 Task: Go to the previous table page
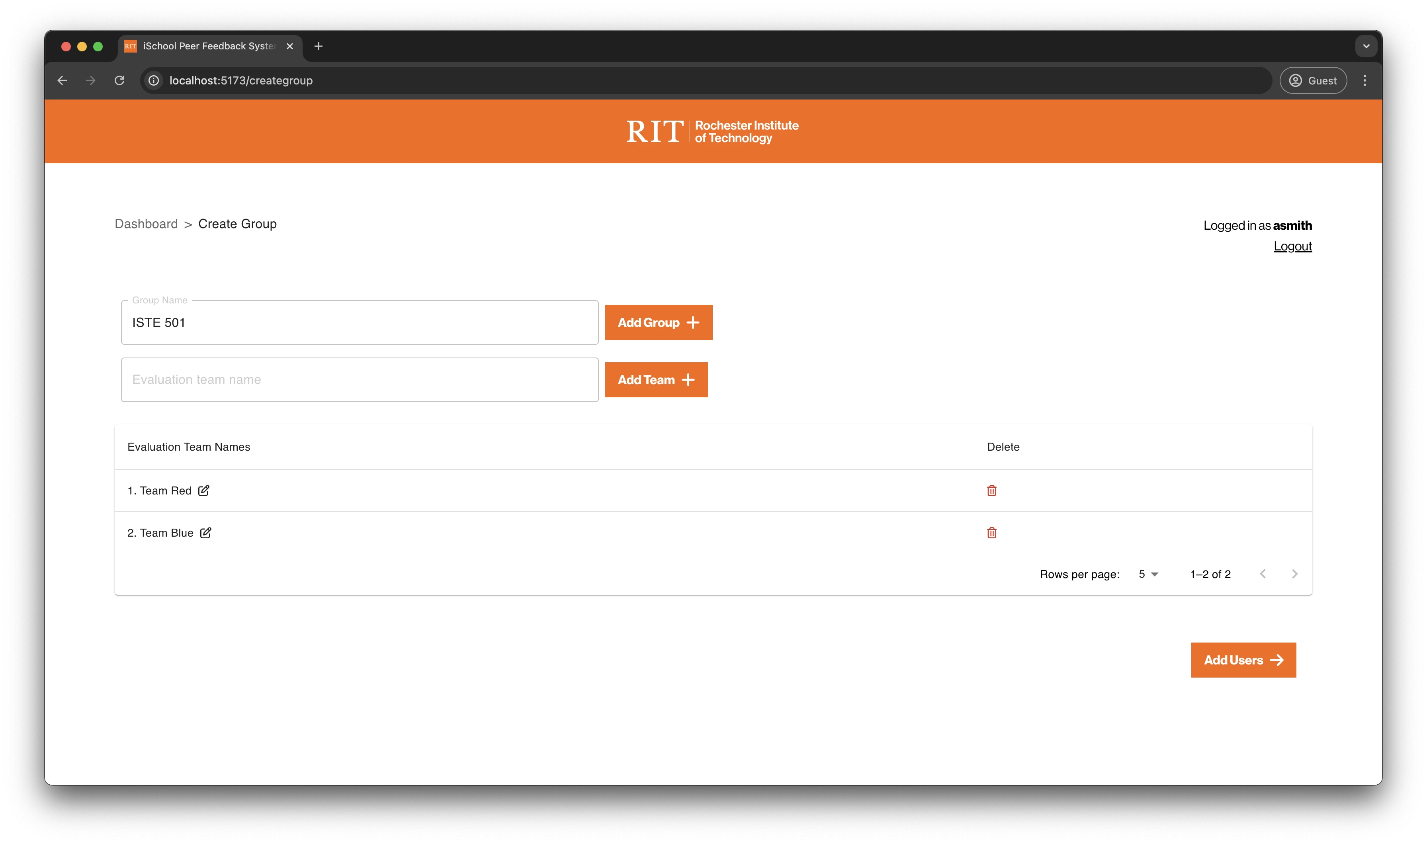(x=1263, y=574)
